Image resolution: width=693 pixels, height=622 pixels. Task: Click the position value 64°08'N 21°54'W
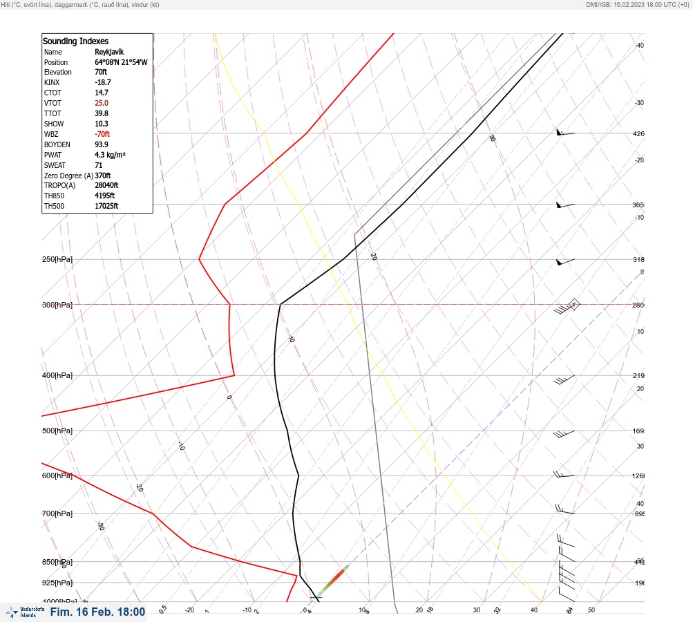[x=121, y=62]
